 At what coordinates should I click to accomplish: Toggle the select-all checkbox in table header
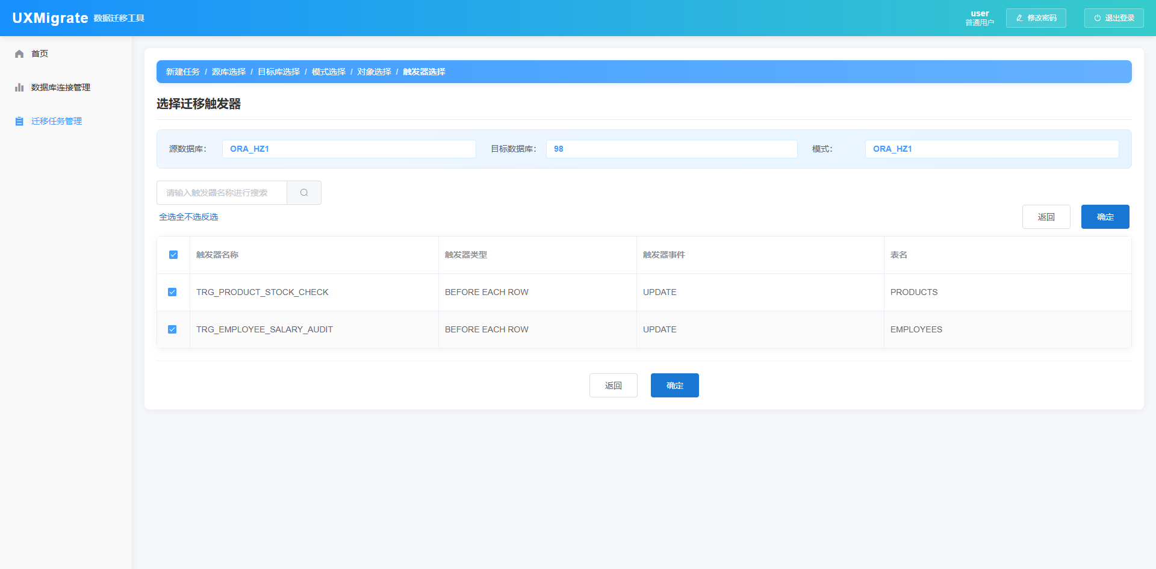click(x=173, y=255)
